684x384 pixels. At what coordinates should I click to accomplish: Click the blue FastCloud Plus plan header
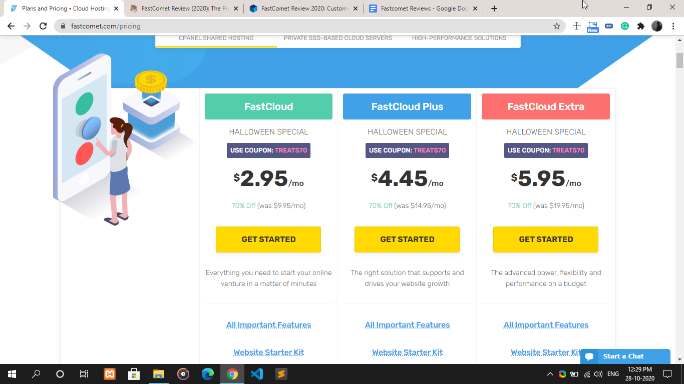tap(407, 106)
